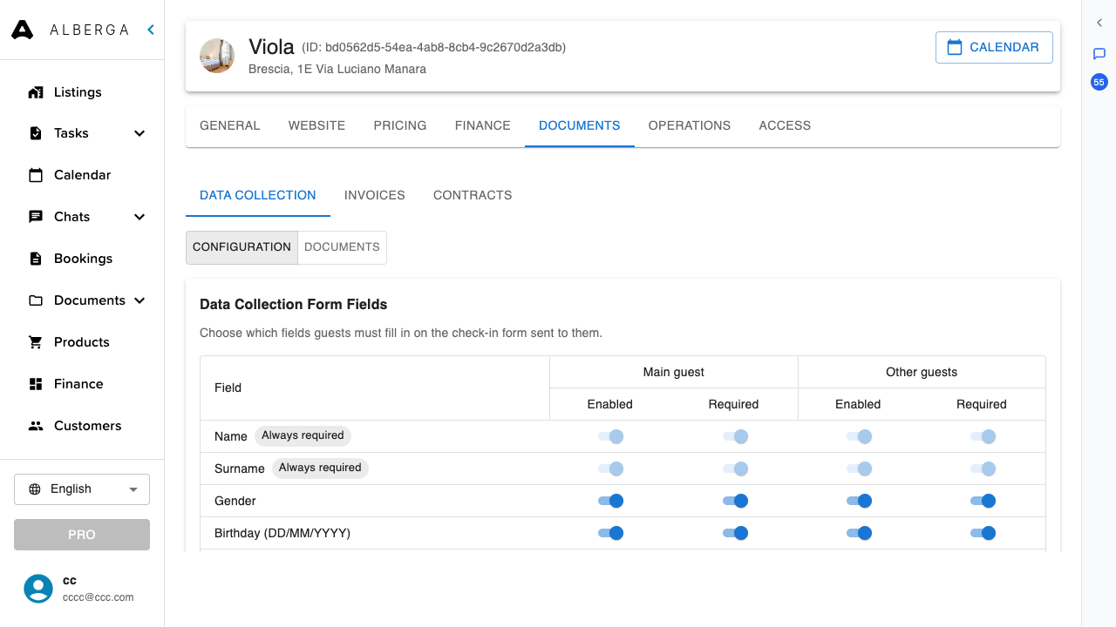
Task: Expand the Documents submenu arrow
Action: pyautogui.click(x=139, y=300)
